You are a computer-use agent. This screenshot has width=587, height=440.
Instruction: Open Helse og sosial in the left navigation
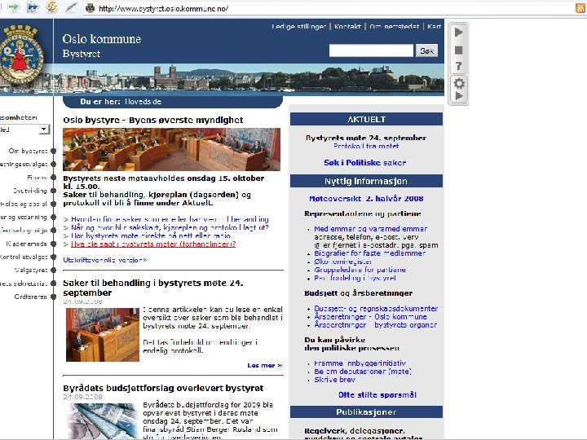pyautogui.click(x=24, y=204)
